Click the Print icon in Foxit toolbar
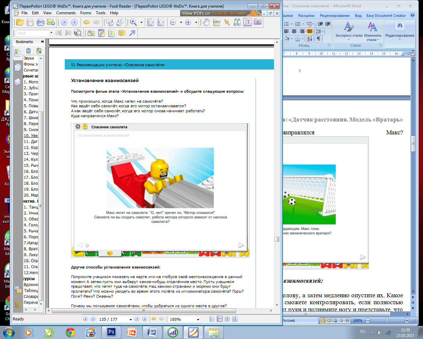 tap(41, 22)
